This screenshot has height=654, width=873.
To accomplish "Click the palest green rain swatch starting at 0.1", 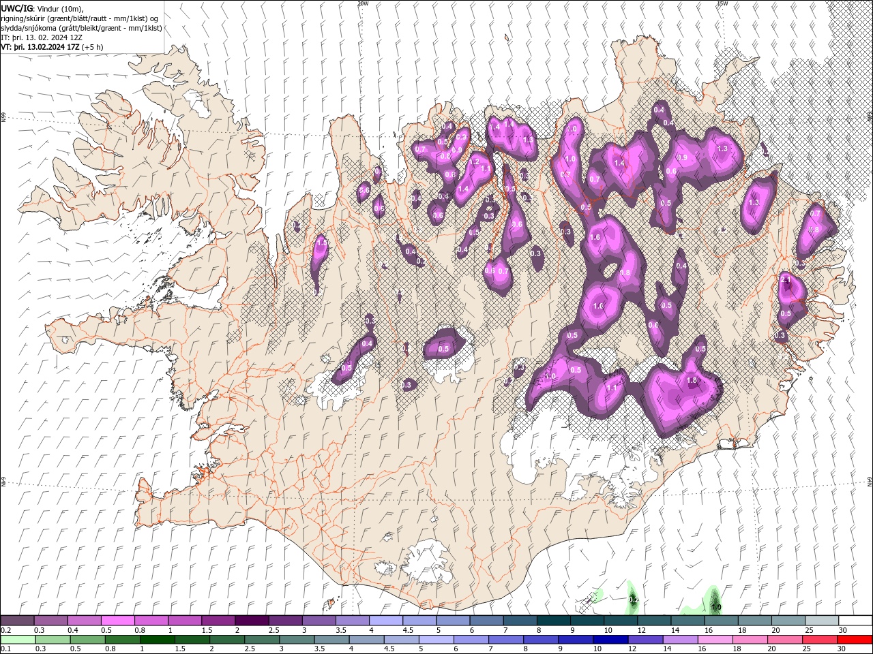I will pyautogui.click(x=18, y=640).
